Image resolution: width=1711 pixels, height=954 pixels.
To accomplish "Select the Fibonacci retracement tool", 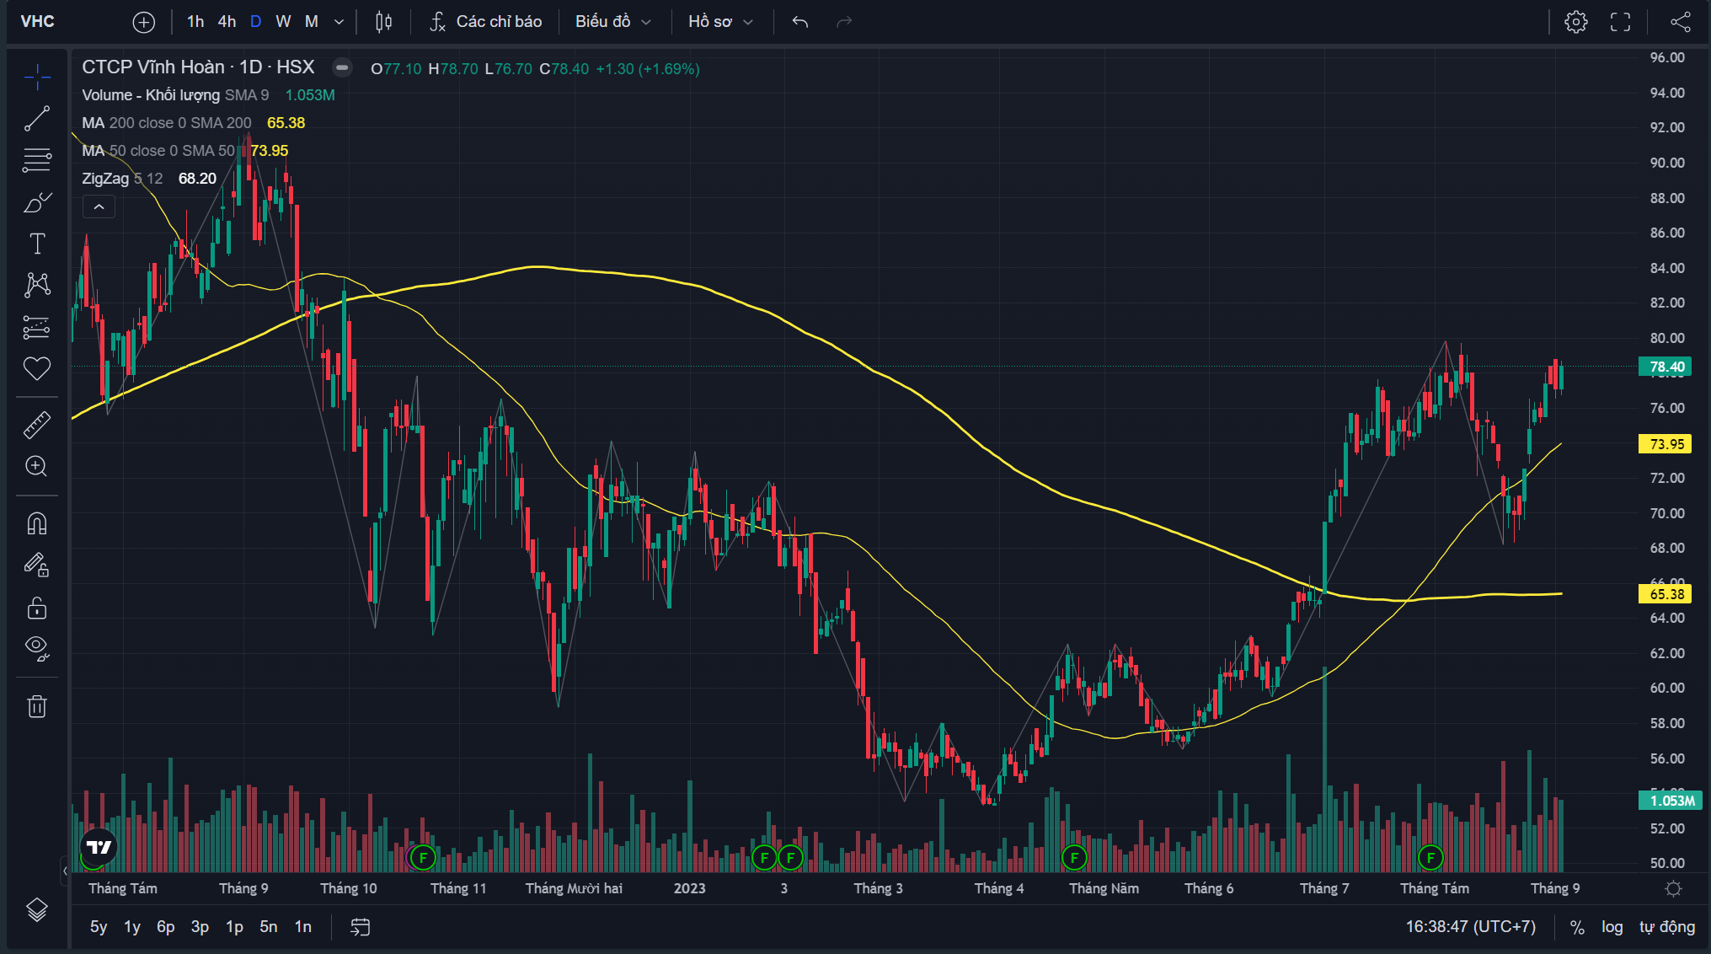I will tap(36, 160).
